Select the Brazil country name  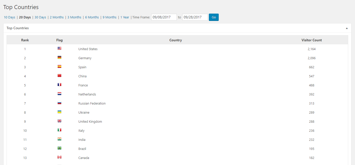82,149
